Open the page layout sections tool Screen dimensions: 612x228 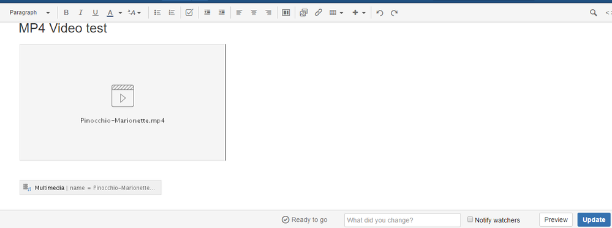click(286, 12)
